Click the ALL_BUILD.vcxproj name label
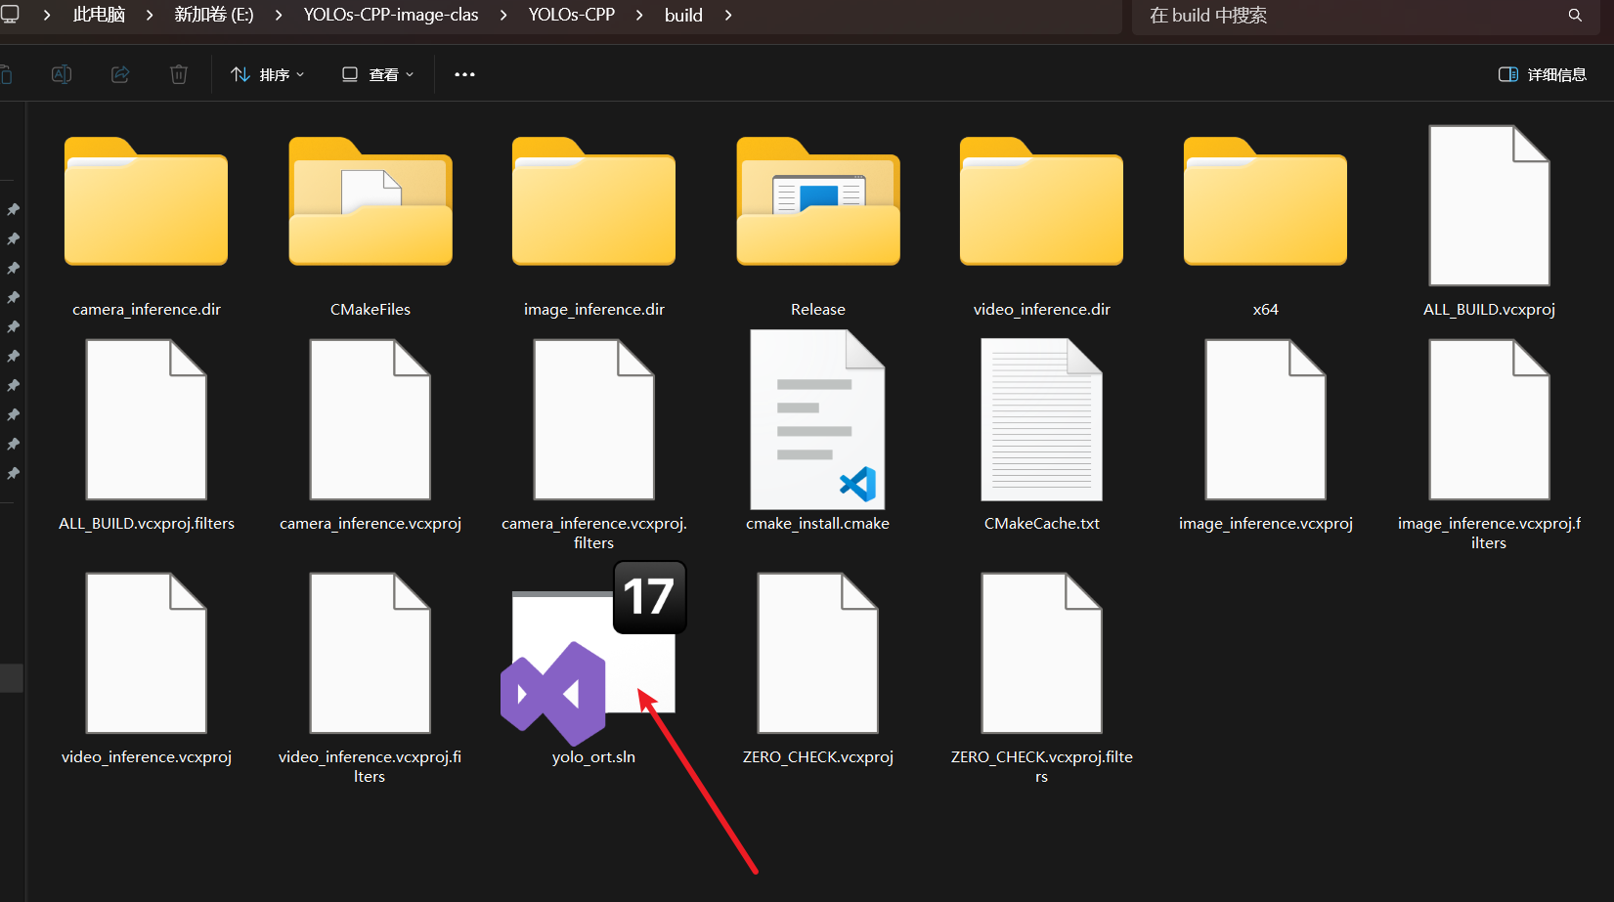 [x=1489, y=310]
